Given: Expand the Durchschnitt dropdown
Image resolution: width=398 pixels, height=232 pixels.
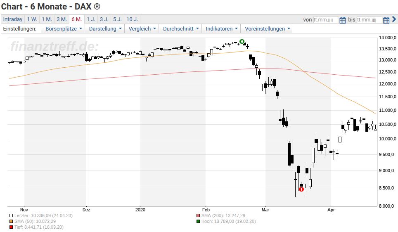Looking at the screenshot, I should (181, 28).
